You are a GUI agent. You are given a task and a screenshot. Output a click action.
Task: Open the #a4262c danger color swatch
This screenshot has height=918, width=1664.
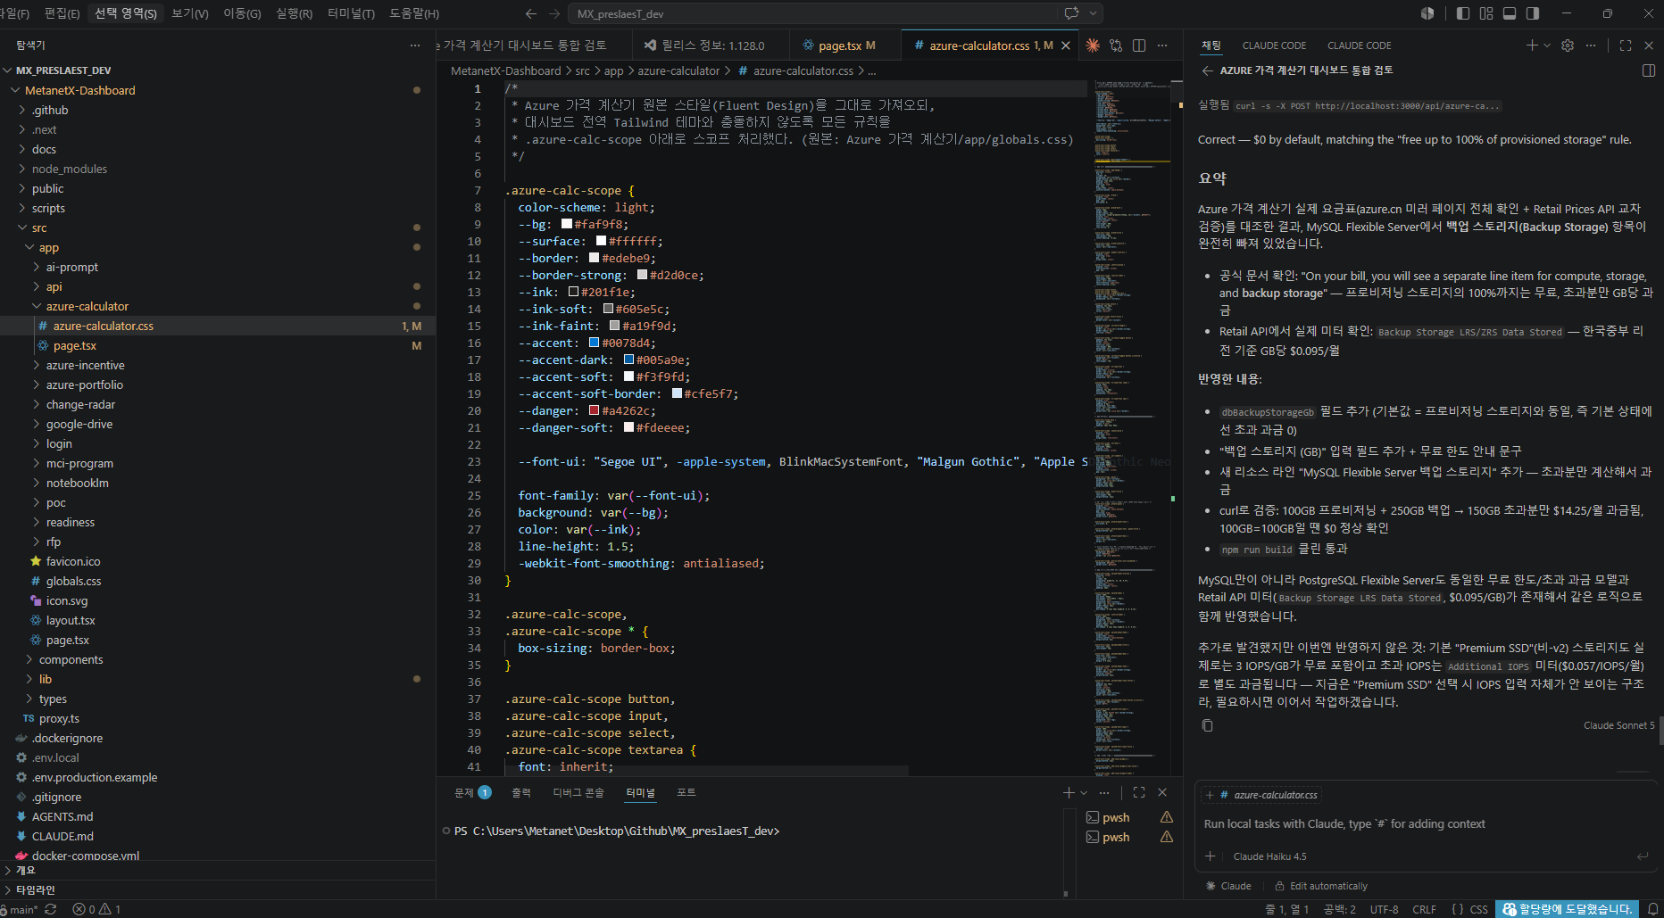[595, 410]
